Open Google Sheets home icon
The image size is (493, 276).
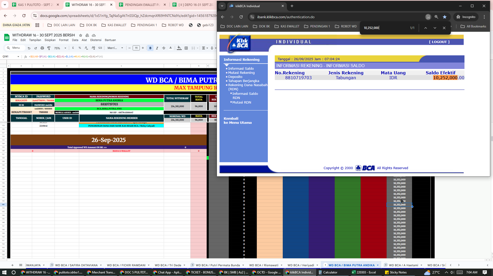tap(7, 37)
